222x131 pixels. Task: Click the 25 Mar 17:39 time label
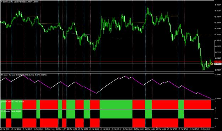pos(195,129)
